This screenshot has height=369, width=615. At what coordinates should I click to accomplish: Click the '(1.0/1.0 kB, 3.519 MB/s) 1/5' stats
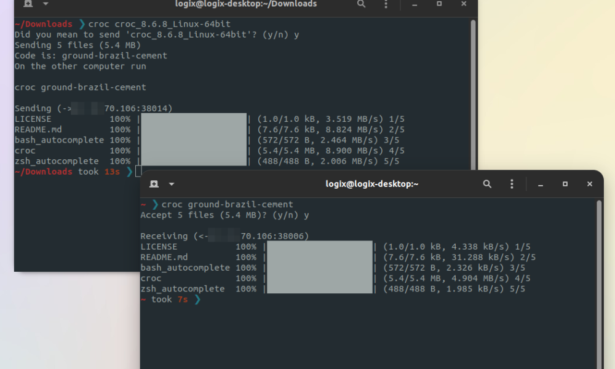331,119
